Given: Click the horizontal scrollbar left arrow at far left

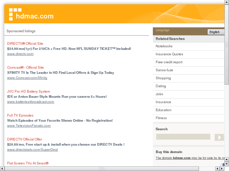Looking at the screenshot, I should click(2, 168).
